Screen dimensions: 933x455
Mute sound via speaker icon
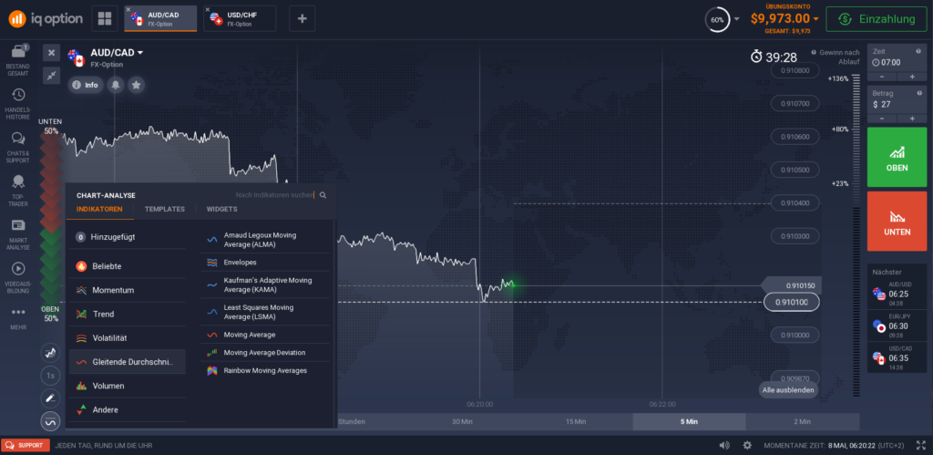click(724, 446)
